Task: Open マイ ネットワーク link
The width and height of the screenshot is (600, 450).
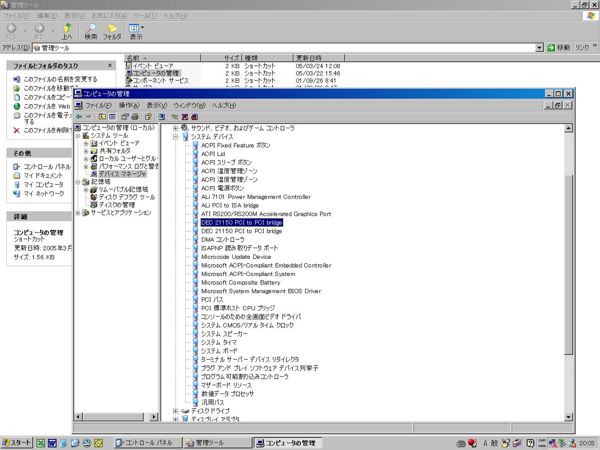Action: point(44,194)
